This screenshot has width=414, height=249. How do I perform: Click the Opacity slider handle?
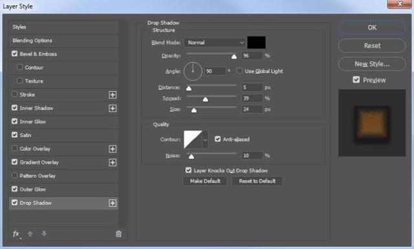tap(234, 56)
